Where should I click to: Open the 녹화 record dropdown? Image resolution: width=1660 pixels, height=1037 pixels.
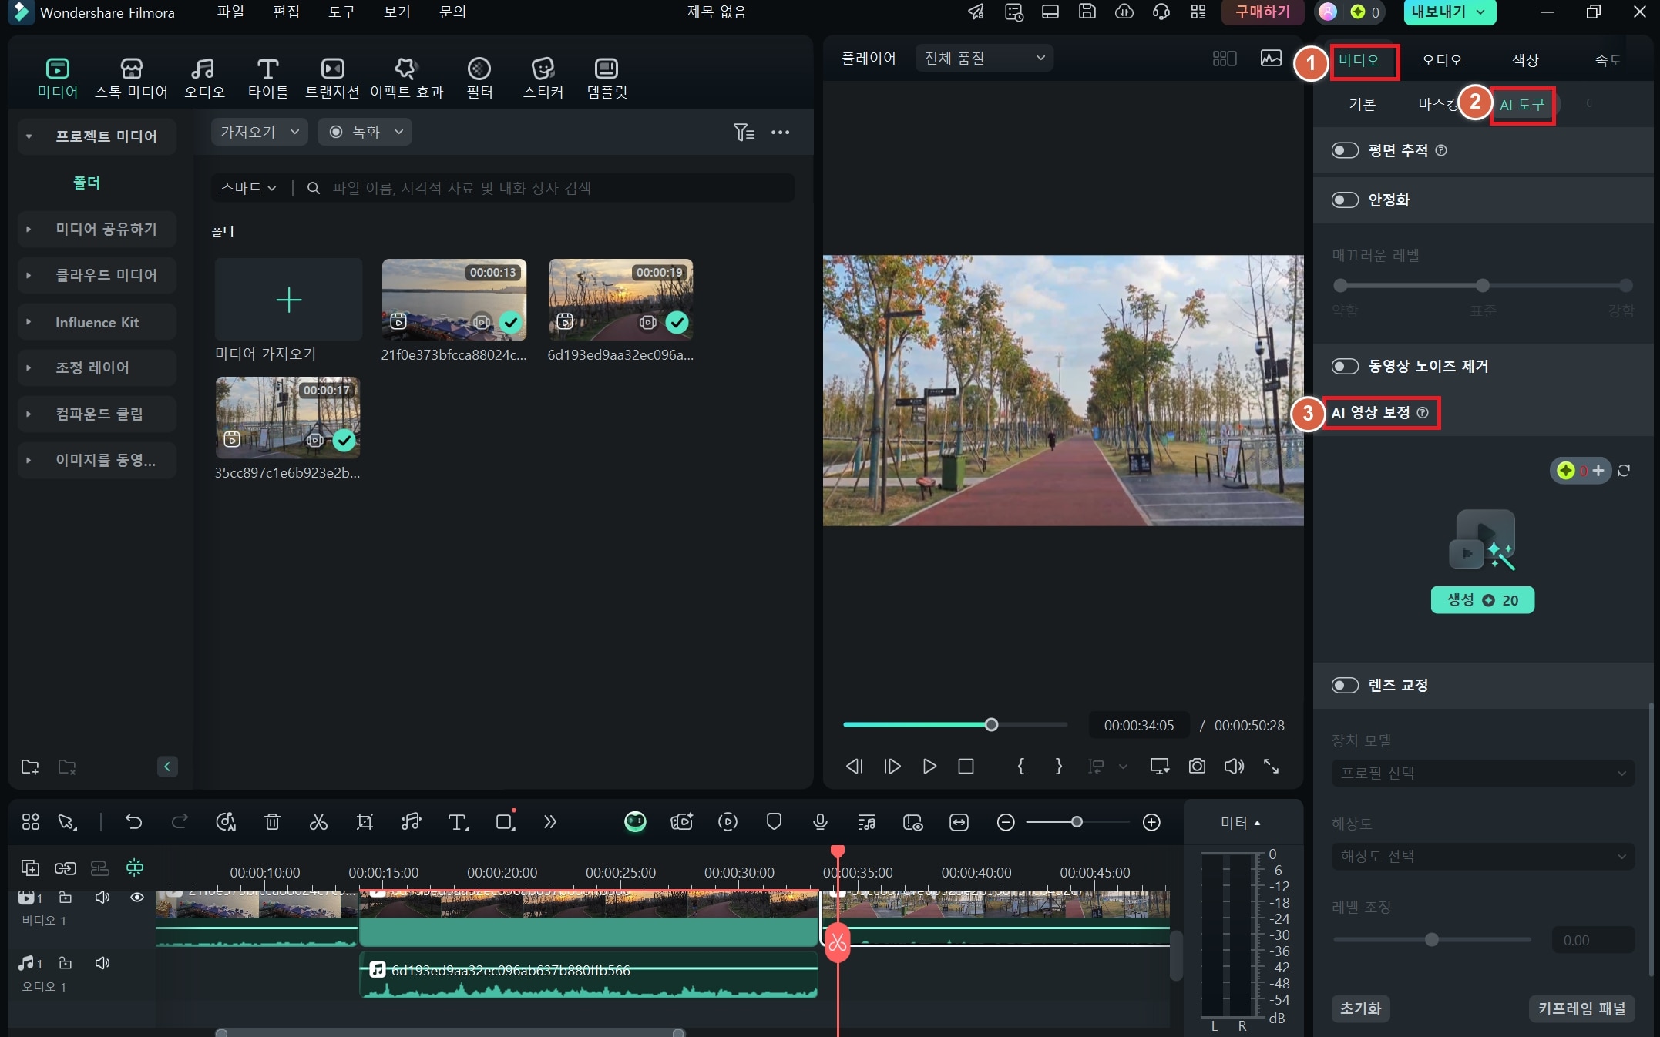coord(365,132)
